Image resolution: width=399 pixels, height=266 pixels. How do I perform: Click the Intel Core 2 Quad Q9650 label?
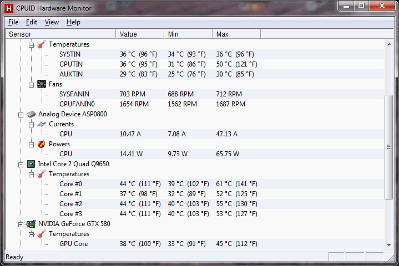(x=74, y=164)
